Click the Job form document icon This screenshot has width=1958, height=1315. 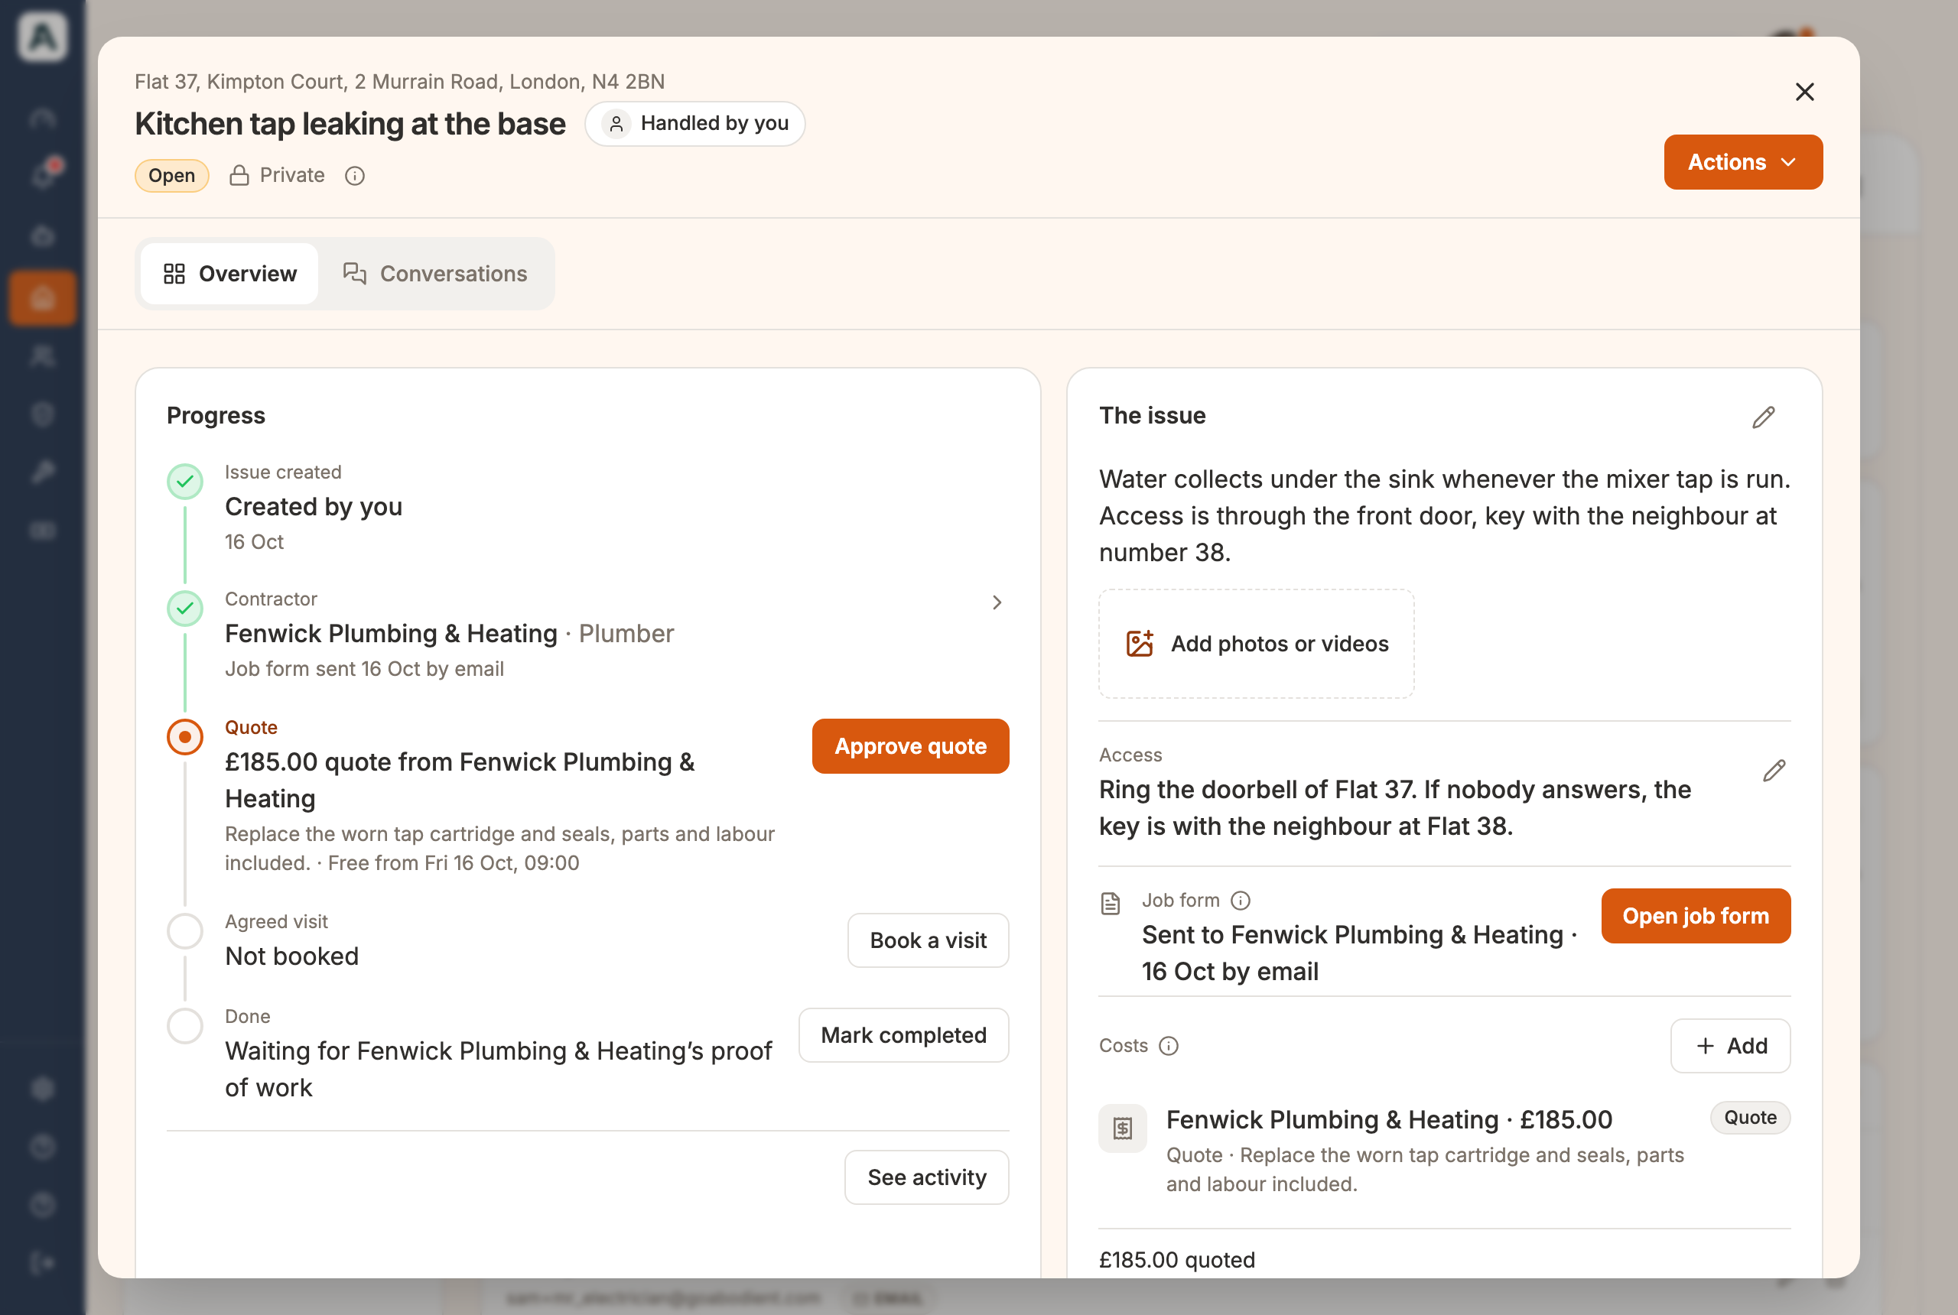pos(1110,903)
